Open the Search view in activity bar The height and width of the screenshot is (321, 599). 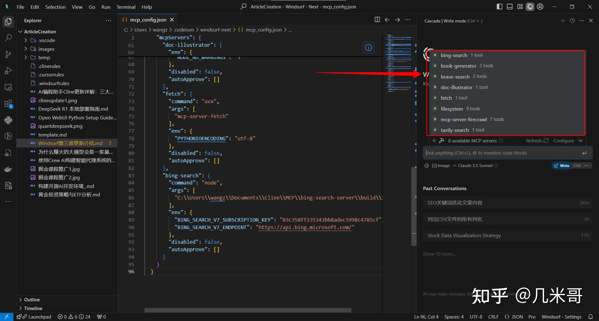8,38
